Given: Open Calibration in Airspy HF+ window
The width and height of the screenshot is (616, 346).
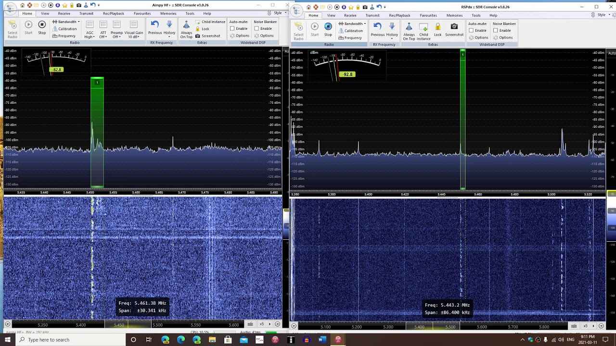Looking at the screenshot, I should 64,29.
